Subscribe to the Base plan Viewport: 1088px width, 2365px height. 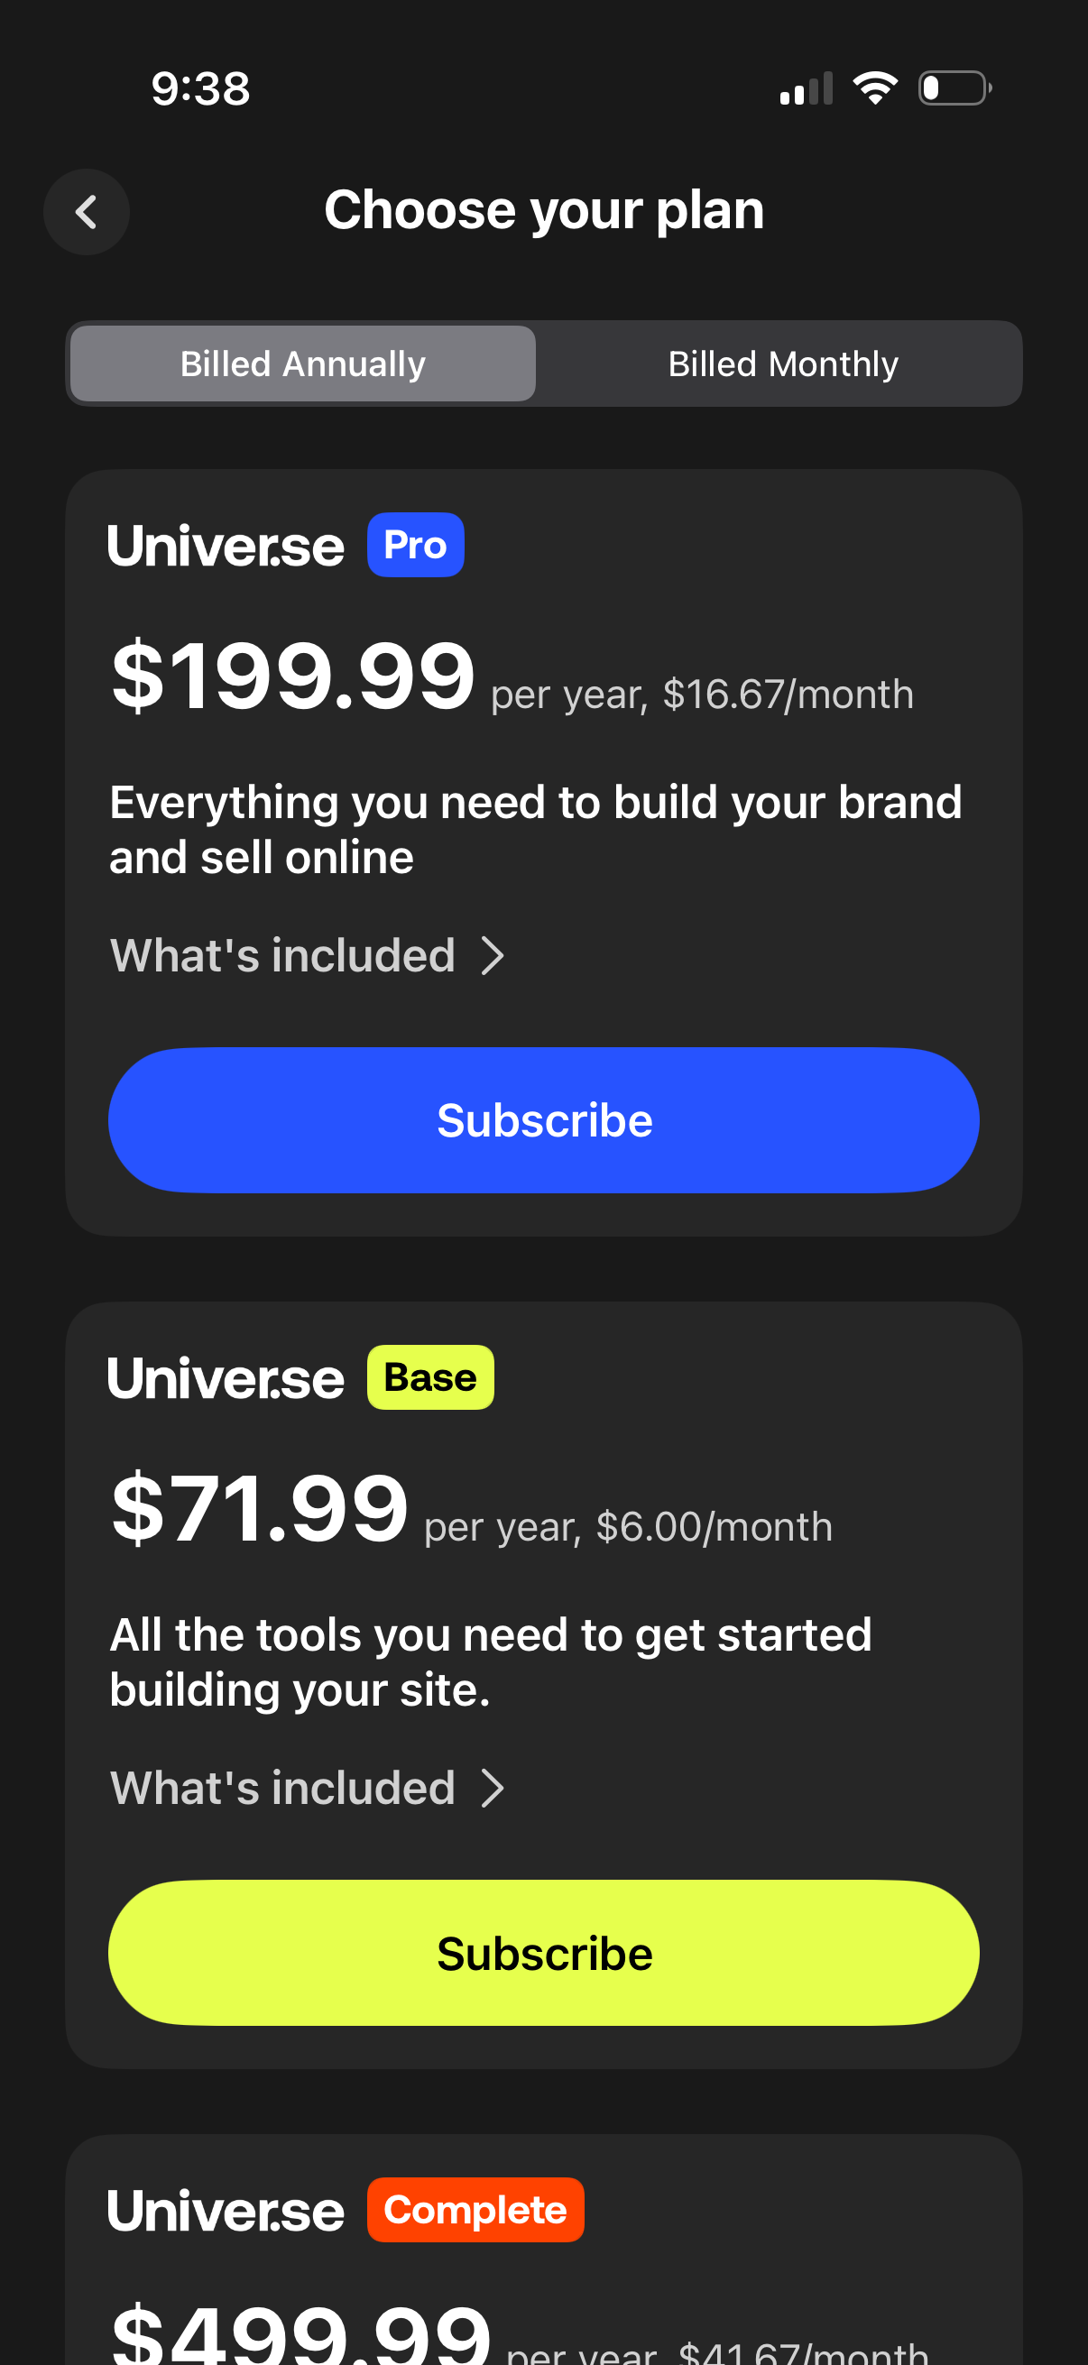[543, 1953]
